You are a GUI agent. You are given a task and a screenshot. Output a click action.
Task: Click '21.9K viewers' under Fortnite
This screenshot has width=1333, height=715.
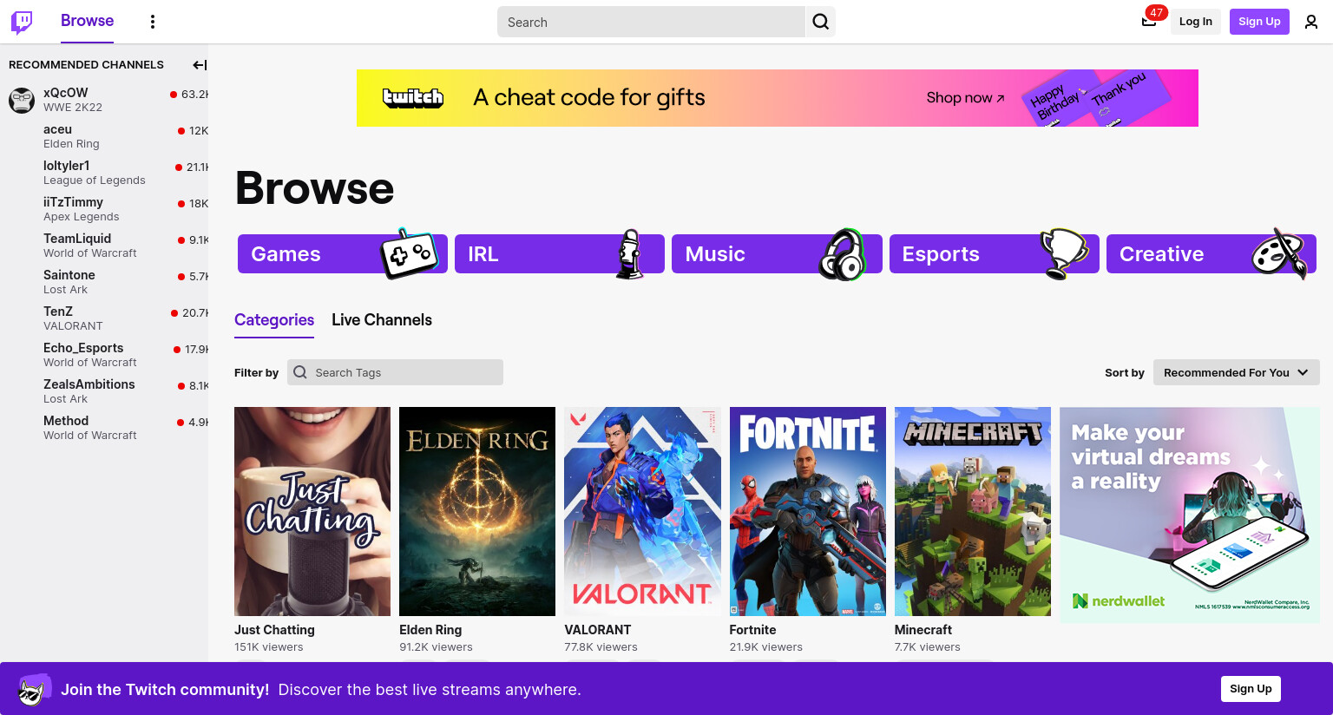766,647
